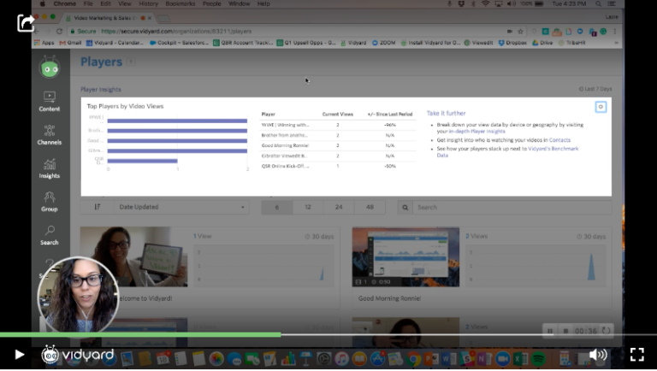Open the Contacts link
657x371 pixels.
pyautogui.click(x=559, y=140)
